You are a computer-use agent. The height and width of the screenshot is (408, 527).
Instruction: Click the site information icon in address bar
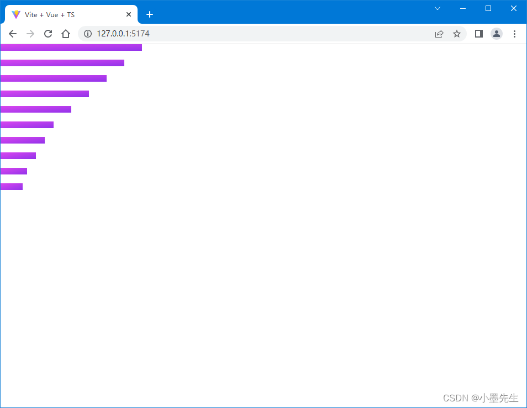(x=87, y=34)
